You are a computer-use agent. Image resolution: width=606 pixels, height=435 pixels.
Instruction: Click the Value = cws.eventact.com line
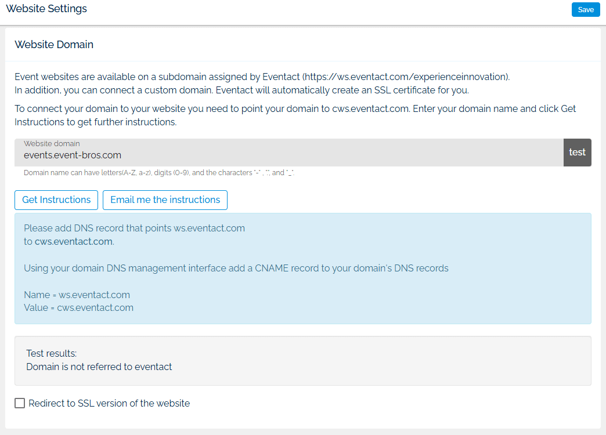[x=78, y=307]
